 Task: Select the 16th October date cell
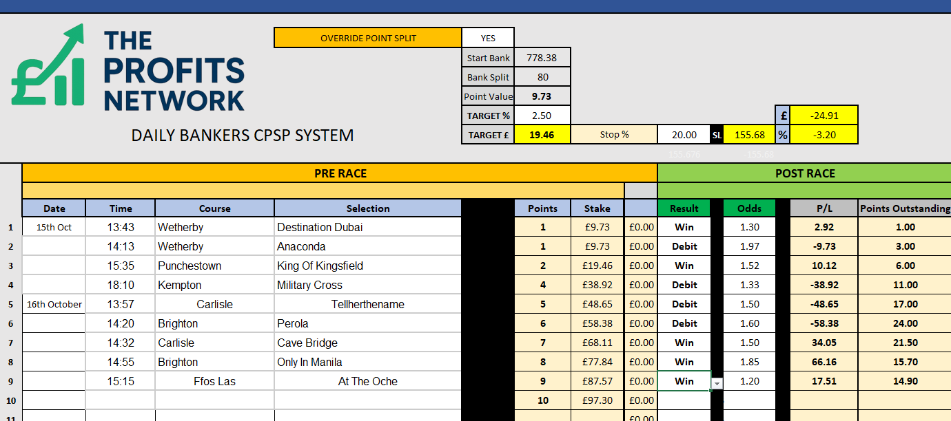tap(54, 304)
